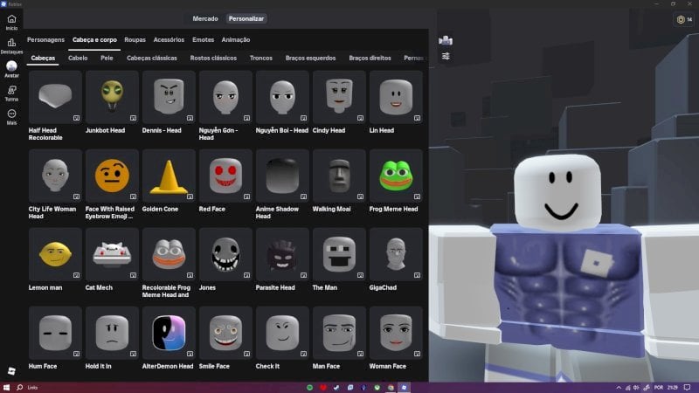Equip the Smile Face thumbnail
Image resolution: width=699 pixels, height=393 pixels.
point(225,333)
